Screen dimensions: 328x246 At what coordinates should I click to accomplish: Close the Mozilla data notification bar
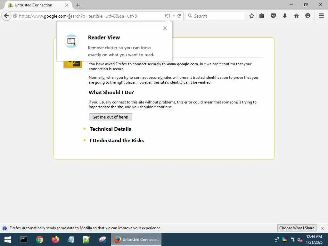322,228
